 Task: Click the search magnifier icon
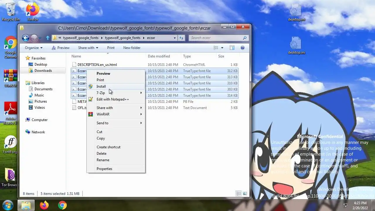245,38
